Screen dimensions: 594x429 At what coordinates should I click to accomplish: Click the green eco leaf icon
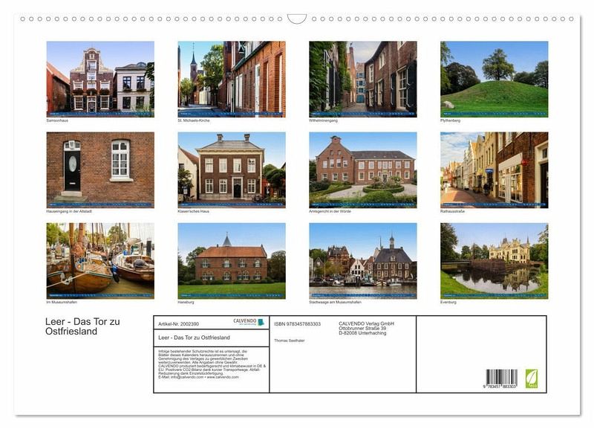point(531,378)
